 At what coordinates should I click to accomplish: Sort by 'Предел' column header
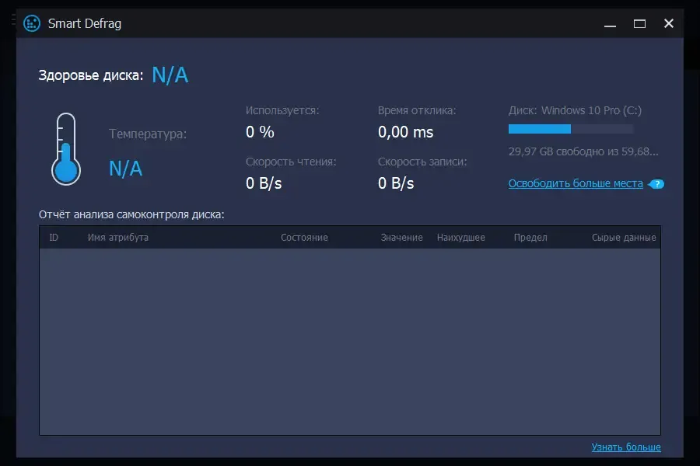pos(530,238)
